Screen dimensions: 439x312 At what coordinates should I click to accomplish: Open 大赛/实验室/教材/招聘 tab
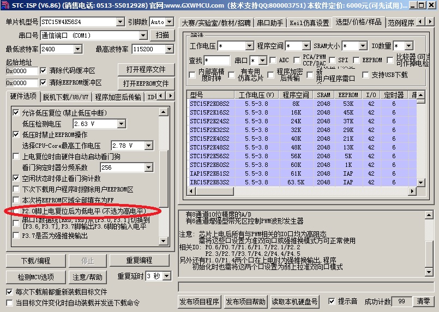click(x=216, y=23)
